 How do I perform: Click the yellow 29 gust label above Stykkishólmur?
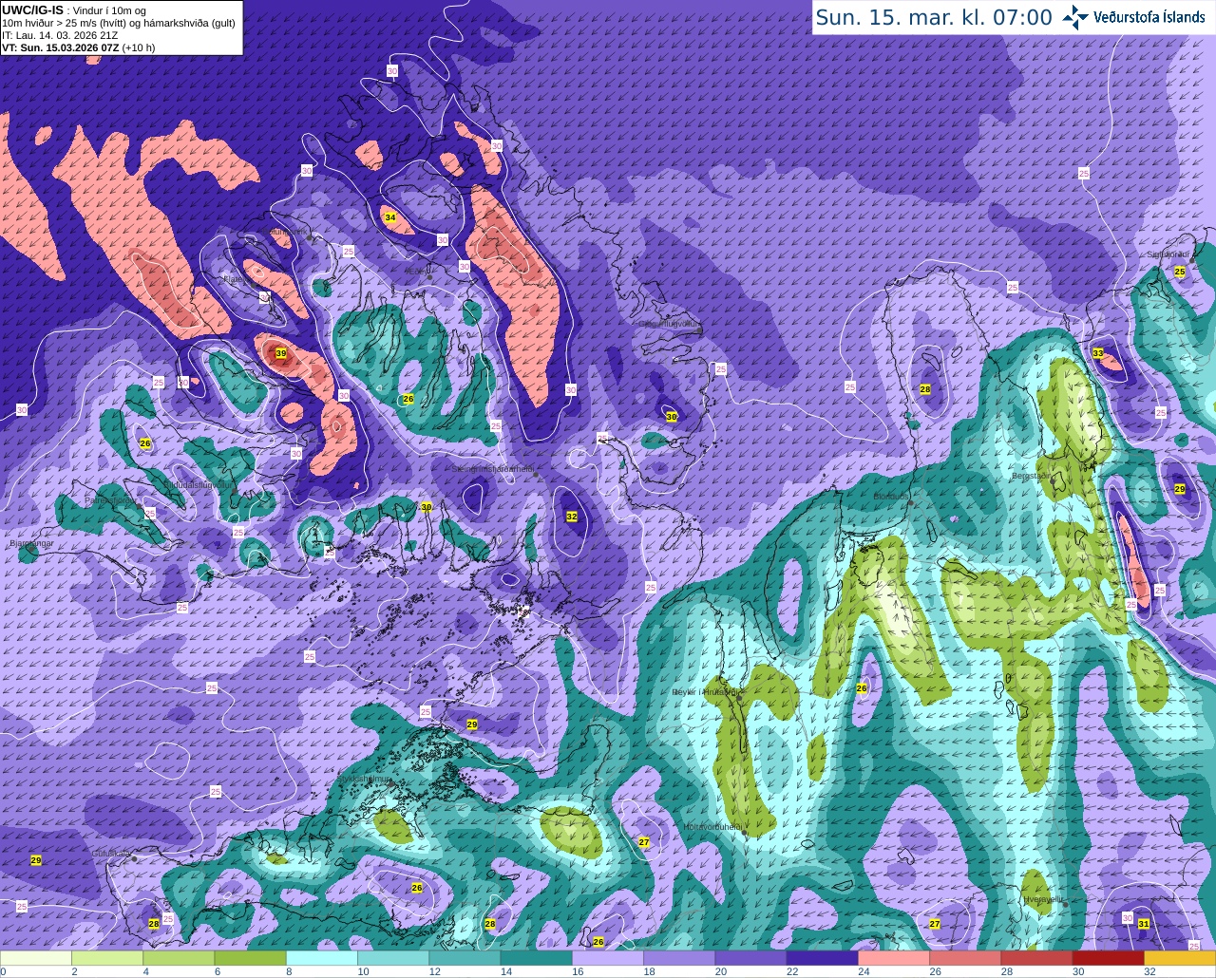[x=472, y=724]
